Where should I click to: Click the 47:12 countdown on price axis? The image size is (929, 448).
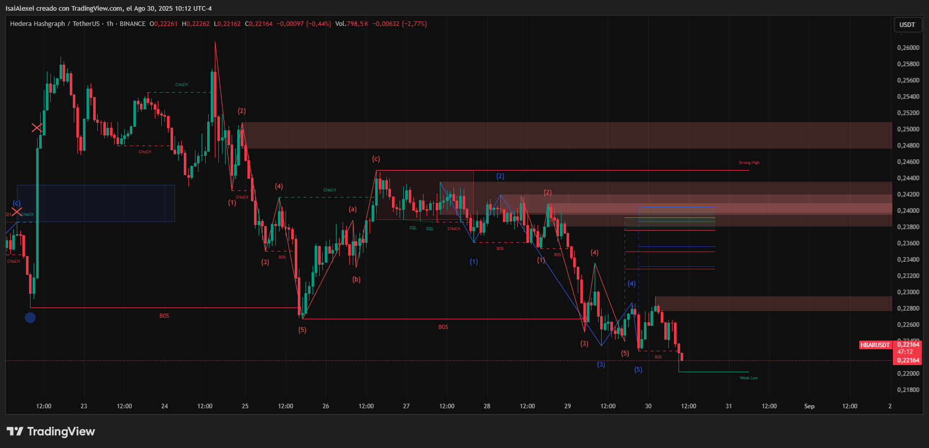pyautogui.click(x=905, y=352)
